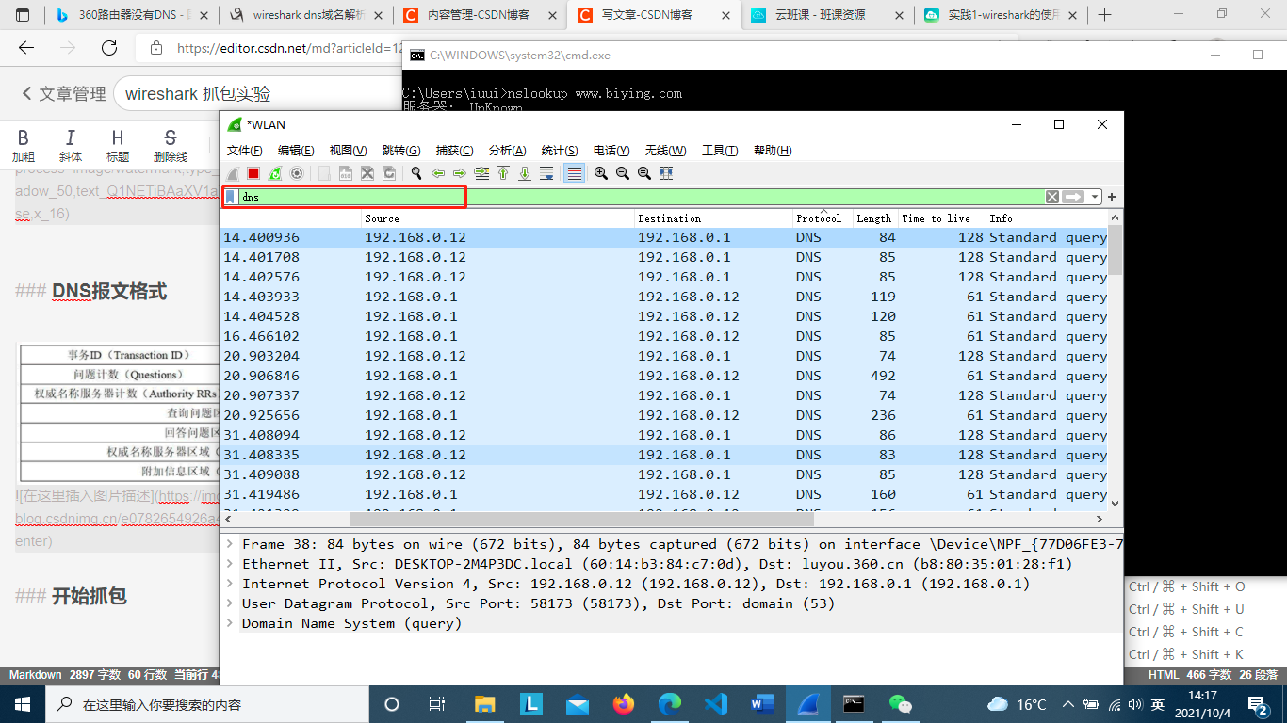1287x723 pixels.
Task: Add a display filter button with plus
Action: (x=1112, y=197)
